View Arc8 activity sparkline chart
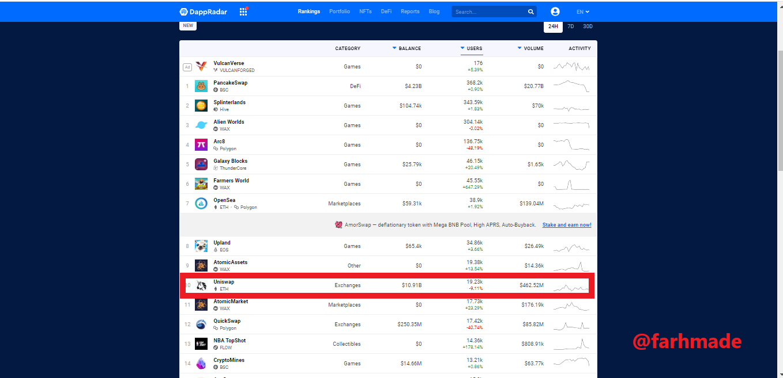This screenshot has width=783, height=378. click(x=571, y=145)
